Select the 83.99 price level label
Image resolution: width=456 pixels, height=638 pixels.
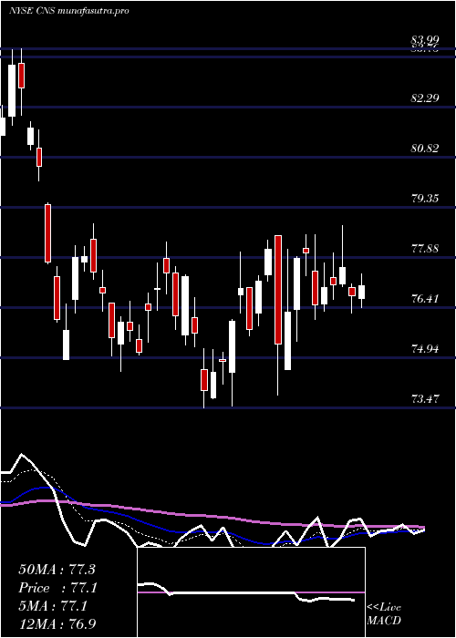pyautogui.click(x=425, y=40)
